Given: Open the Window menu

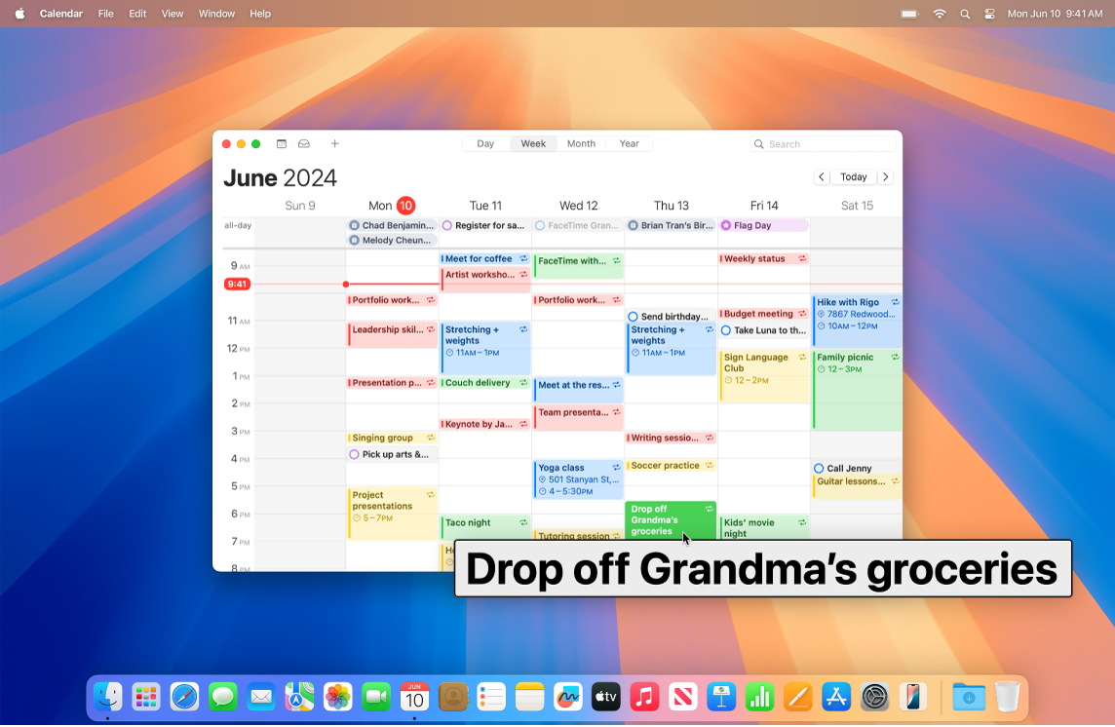Looking at the screenshot, I should pos(216,14).
